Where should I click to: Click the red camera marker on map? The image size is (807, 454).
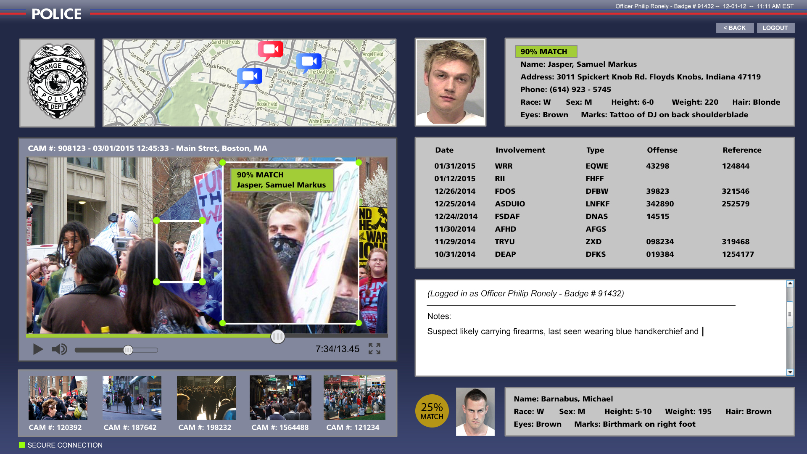tap(270, 50)
